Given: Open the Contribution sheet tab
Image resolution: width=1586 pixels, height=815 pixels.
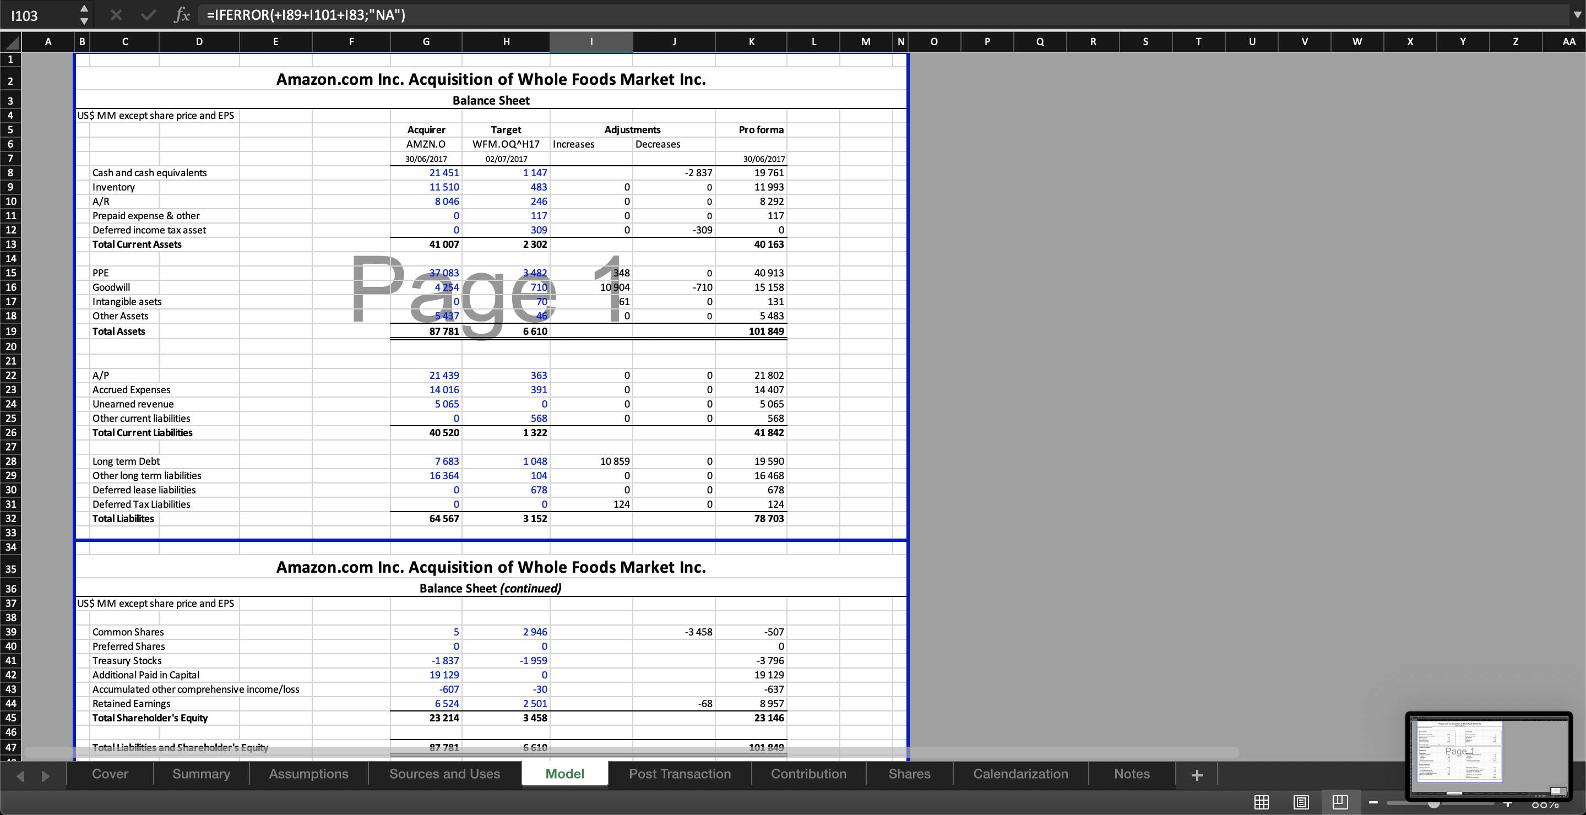Looking at the screenshot, I should [x=808, y=774].
